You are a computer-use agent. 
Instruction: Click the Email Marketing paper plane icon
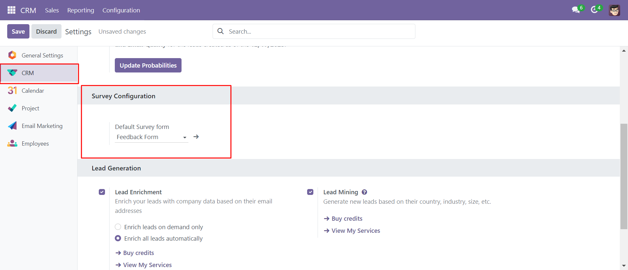(x=12, y=126)
